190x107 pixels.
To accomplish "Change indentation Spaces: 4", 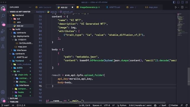I will [97, 105].
